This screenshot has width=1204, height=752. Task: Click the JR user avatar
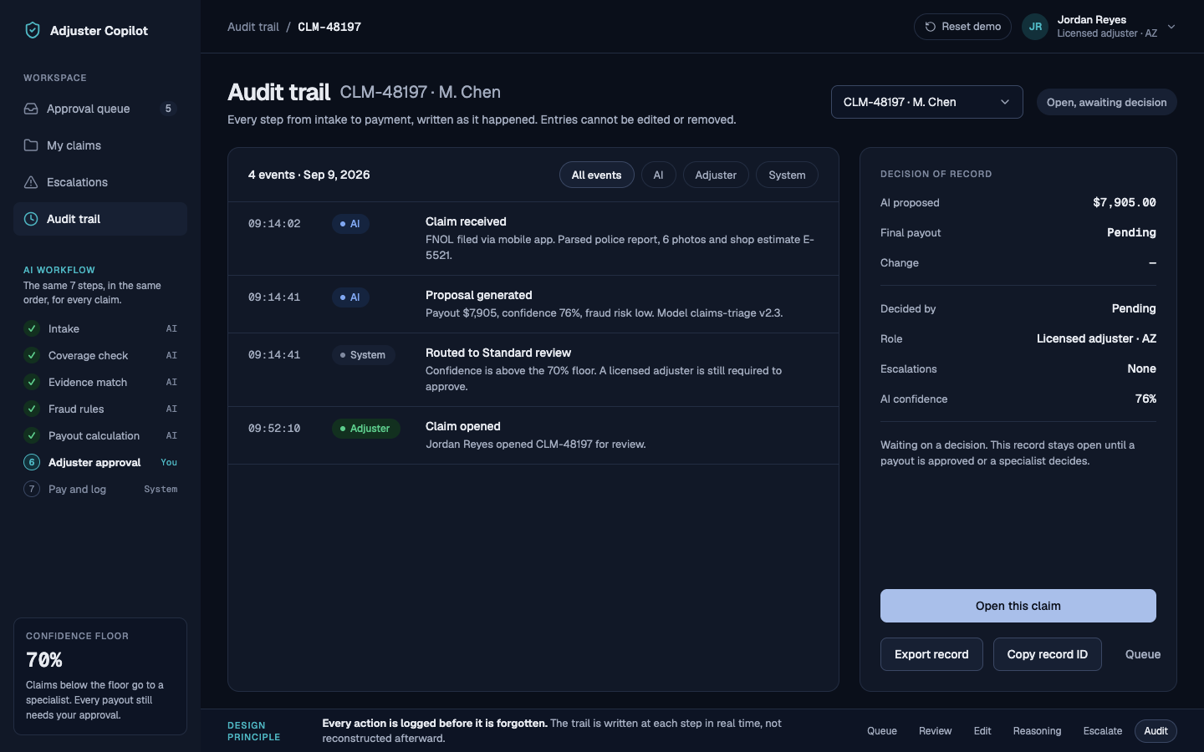pyautogui.click(x=1035, y=27)
